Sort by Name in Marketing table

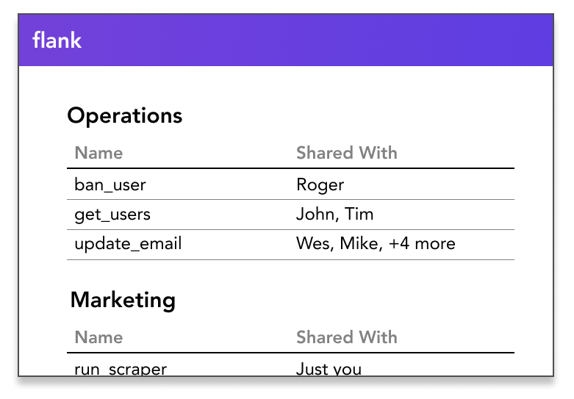pyautogui.click(x=98, y=338)
